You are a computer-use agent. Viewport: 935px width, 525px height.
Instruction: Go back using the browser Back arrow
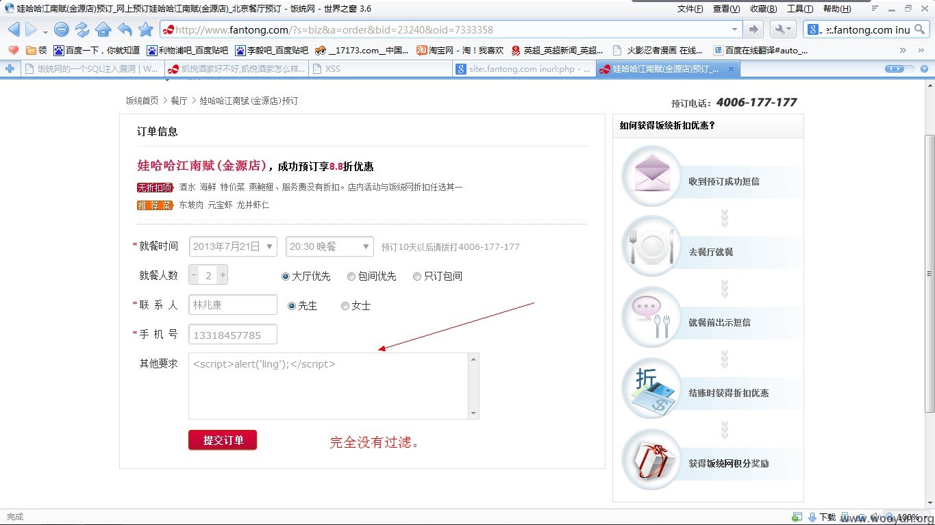click(x=14, y=29)
